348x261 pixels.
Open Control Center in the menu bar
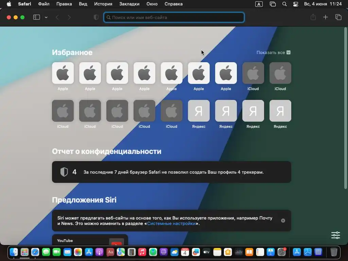pyautogui.click(x=296, y=4)
